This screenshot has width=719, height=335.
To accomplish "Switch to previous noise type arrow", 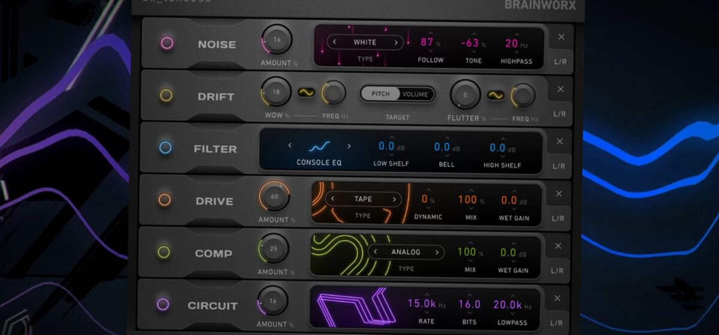I will click(334, 42).
